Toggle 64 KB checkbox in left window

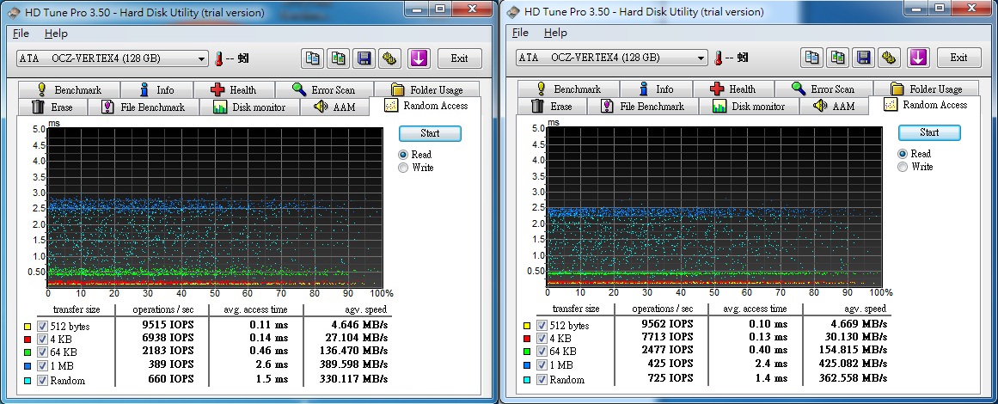click(42, 352)
